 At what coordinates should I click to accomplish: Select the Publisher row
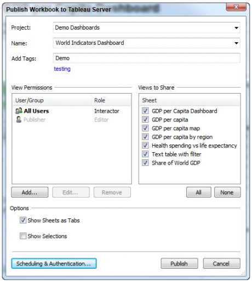point(72,119)
